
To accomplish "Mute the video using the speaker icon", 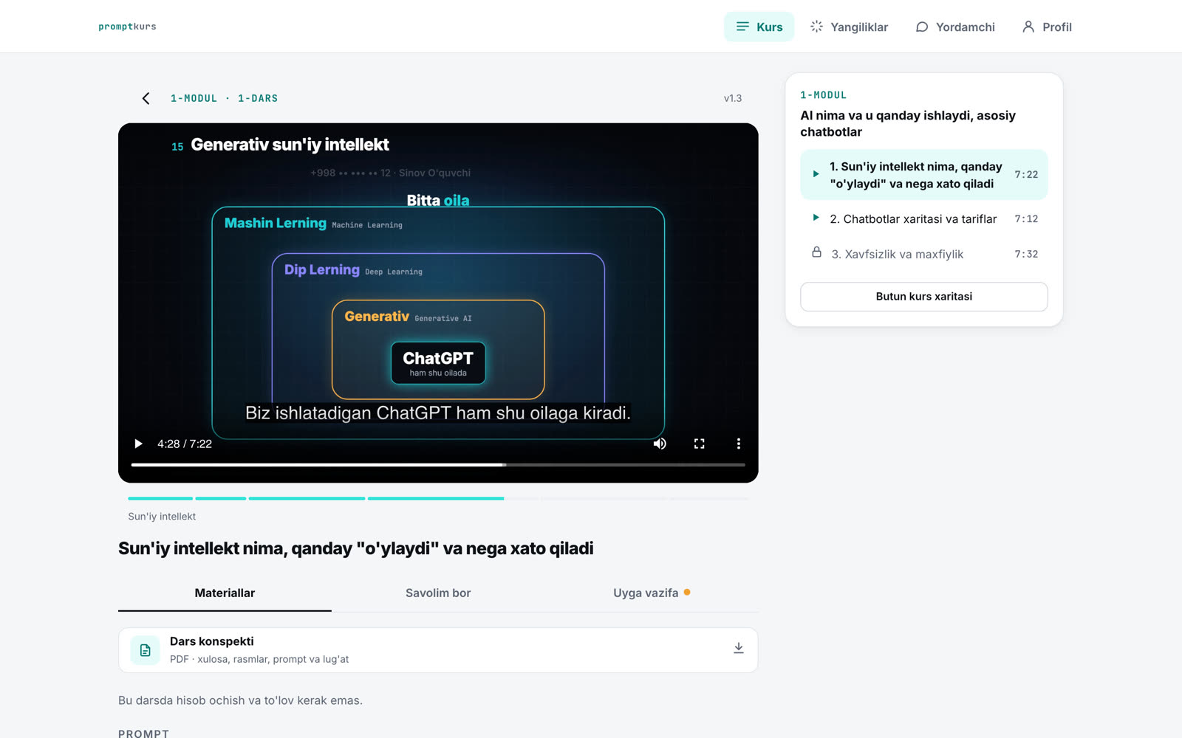I will pyautogui.click(x=660, y=444).
